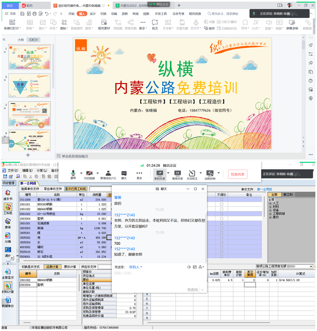Screen dimensions: 317x331
Task: Click the chat message input field
Action: [x=158, y=278]
